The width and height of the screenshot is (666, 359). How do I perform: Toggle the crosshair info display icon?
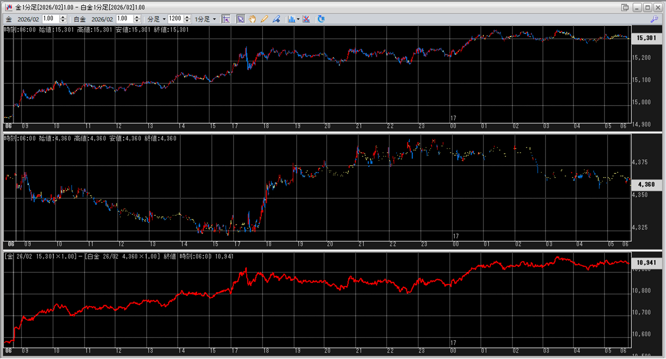point(226,19)
